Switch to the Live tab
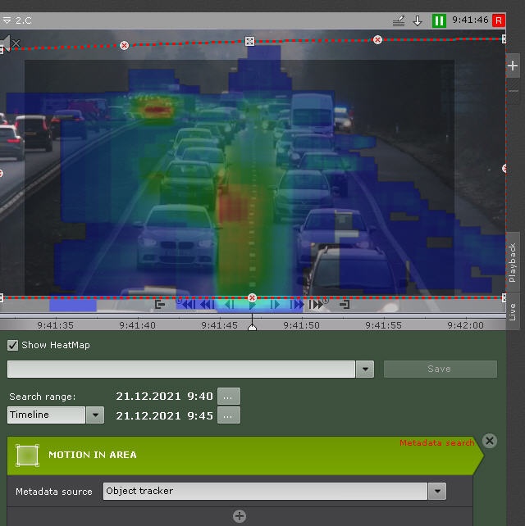This screenshot has width=525, height=526. pyautogui.click(x=514, y=312)
